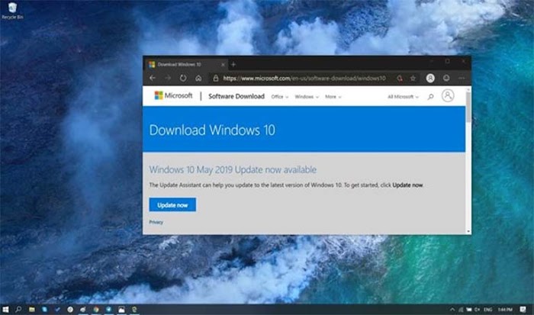Click the Update now button
534x315 pixels.
click(x=172, y=204)
